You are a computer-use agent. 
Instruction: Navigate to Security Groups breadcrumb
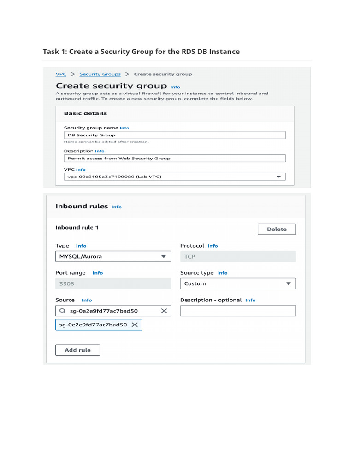[x=100, y=74]
